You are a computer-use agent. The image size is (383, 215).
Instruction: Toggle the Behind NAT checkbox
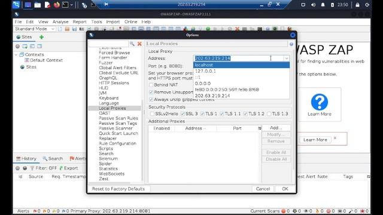pos(151,85)
